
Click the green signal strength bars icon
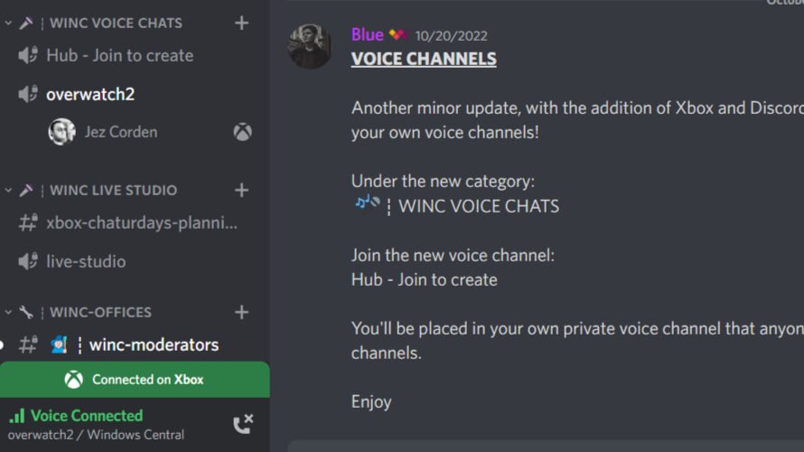coord(17,416)
